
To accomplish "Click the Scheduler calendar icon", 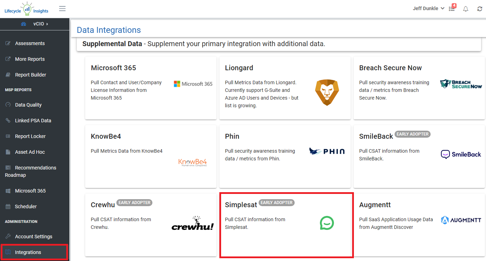I will [8, 206].
